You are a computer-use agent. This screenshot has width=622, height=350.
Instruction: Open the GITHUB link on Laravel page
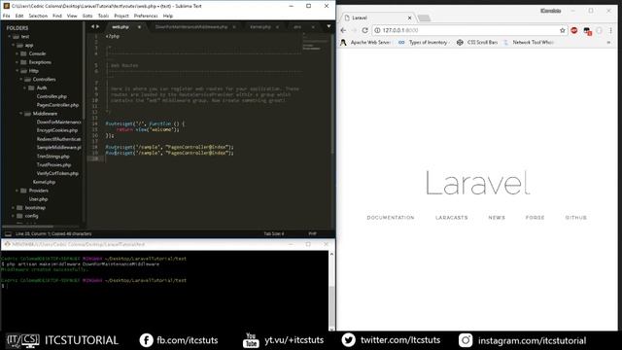pyautogui.click(x=575, y=218)
